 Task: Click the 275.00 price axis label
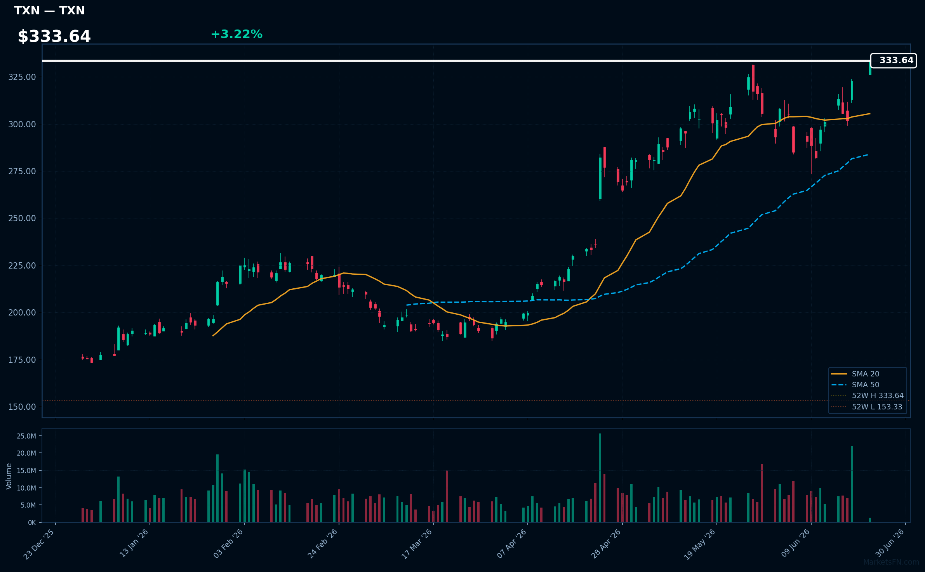pos(22,172)
